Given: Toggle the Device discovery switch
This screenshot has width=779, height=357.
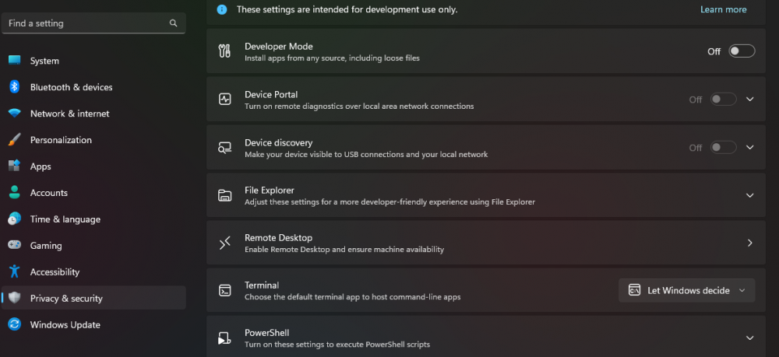Looking at the screenshot, I should tap(723, 147).
